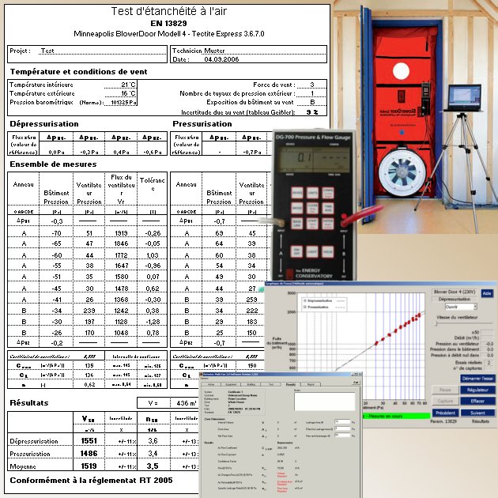Click the 'Blower Door 4 (230V)' field
Viewport: 498px width, 498px height.
[x=455, y=292]
